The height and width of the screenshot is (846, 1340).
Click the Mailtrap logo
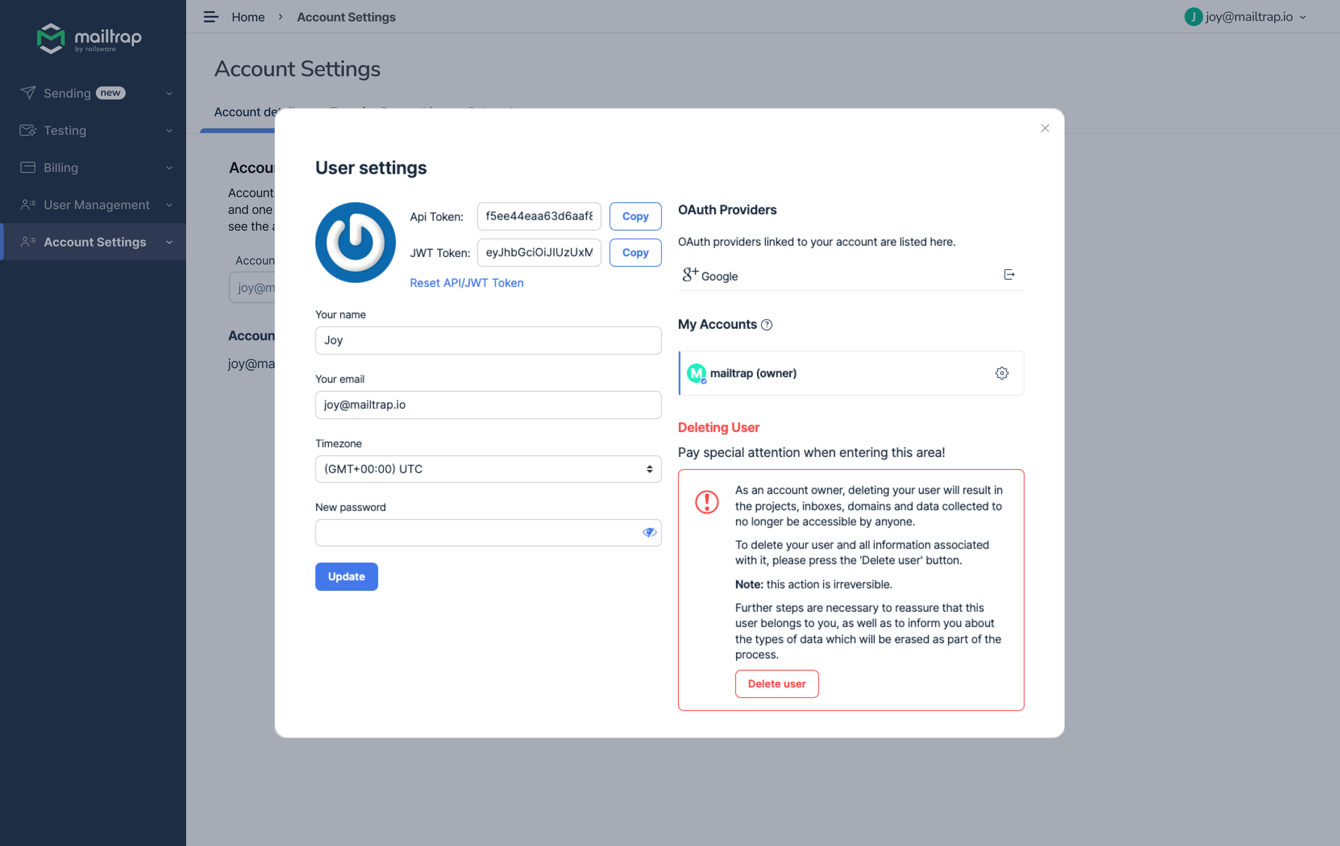[x=89, y=38]
